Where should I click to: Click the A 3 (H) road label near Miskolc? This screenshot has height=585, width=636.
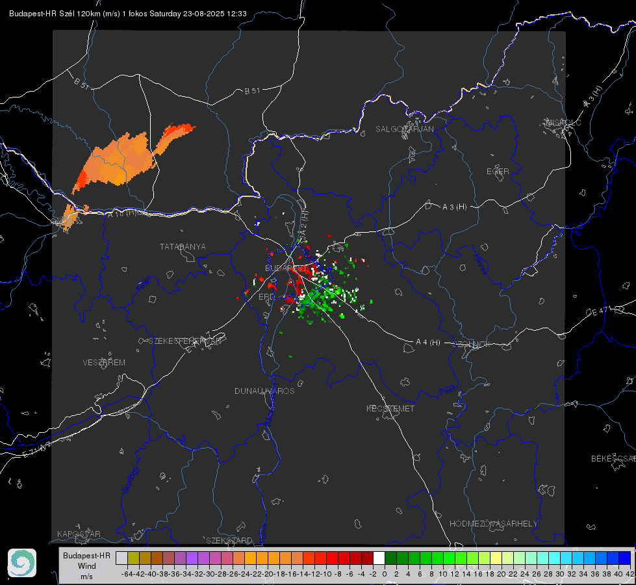(593, 97)
